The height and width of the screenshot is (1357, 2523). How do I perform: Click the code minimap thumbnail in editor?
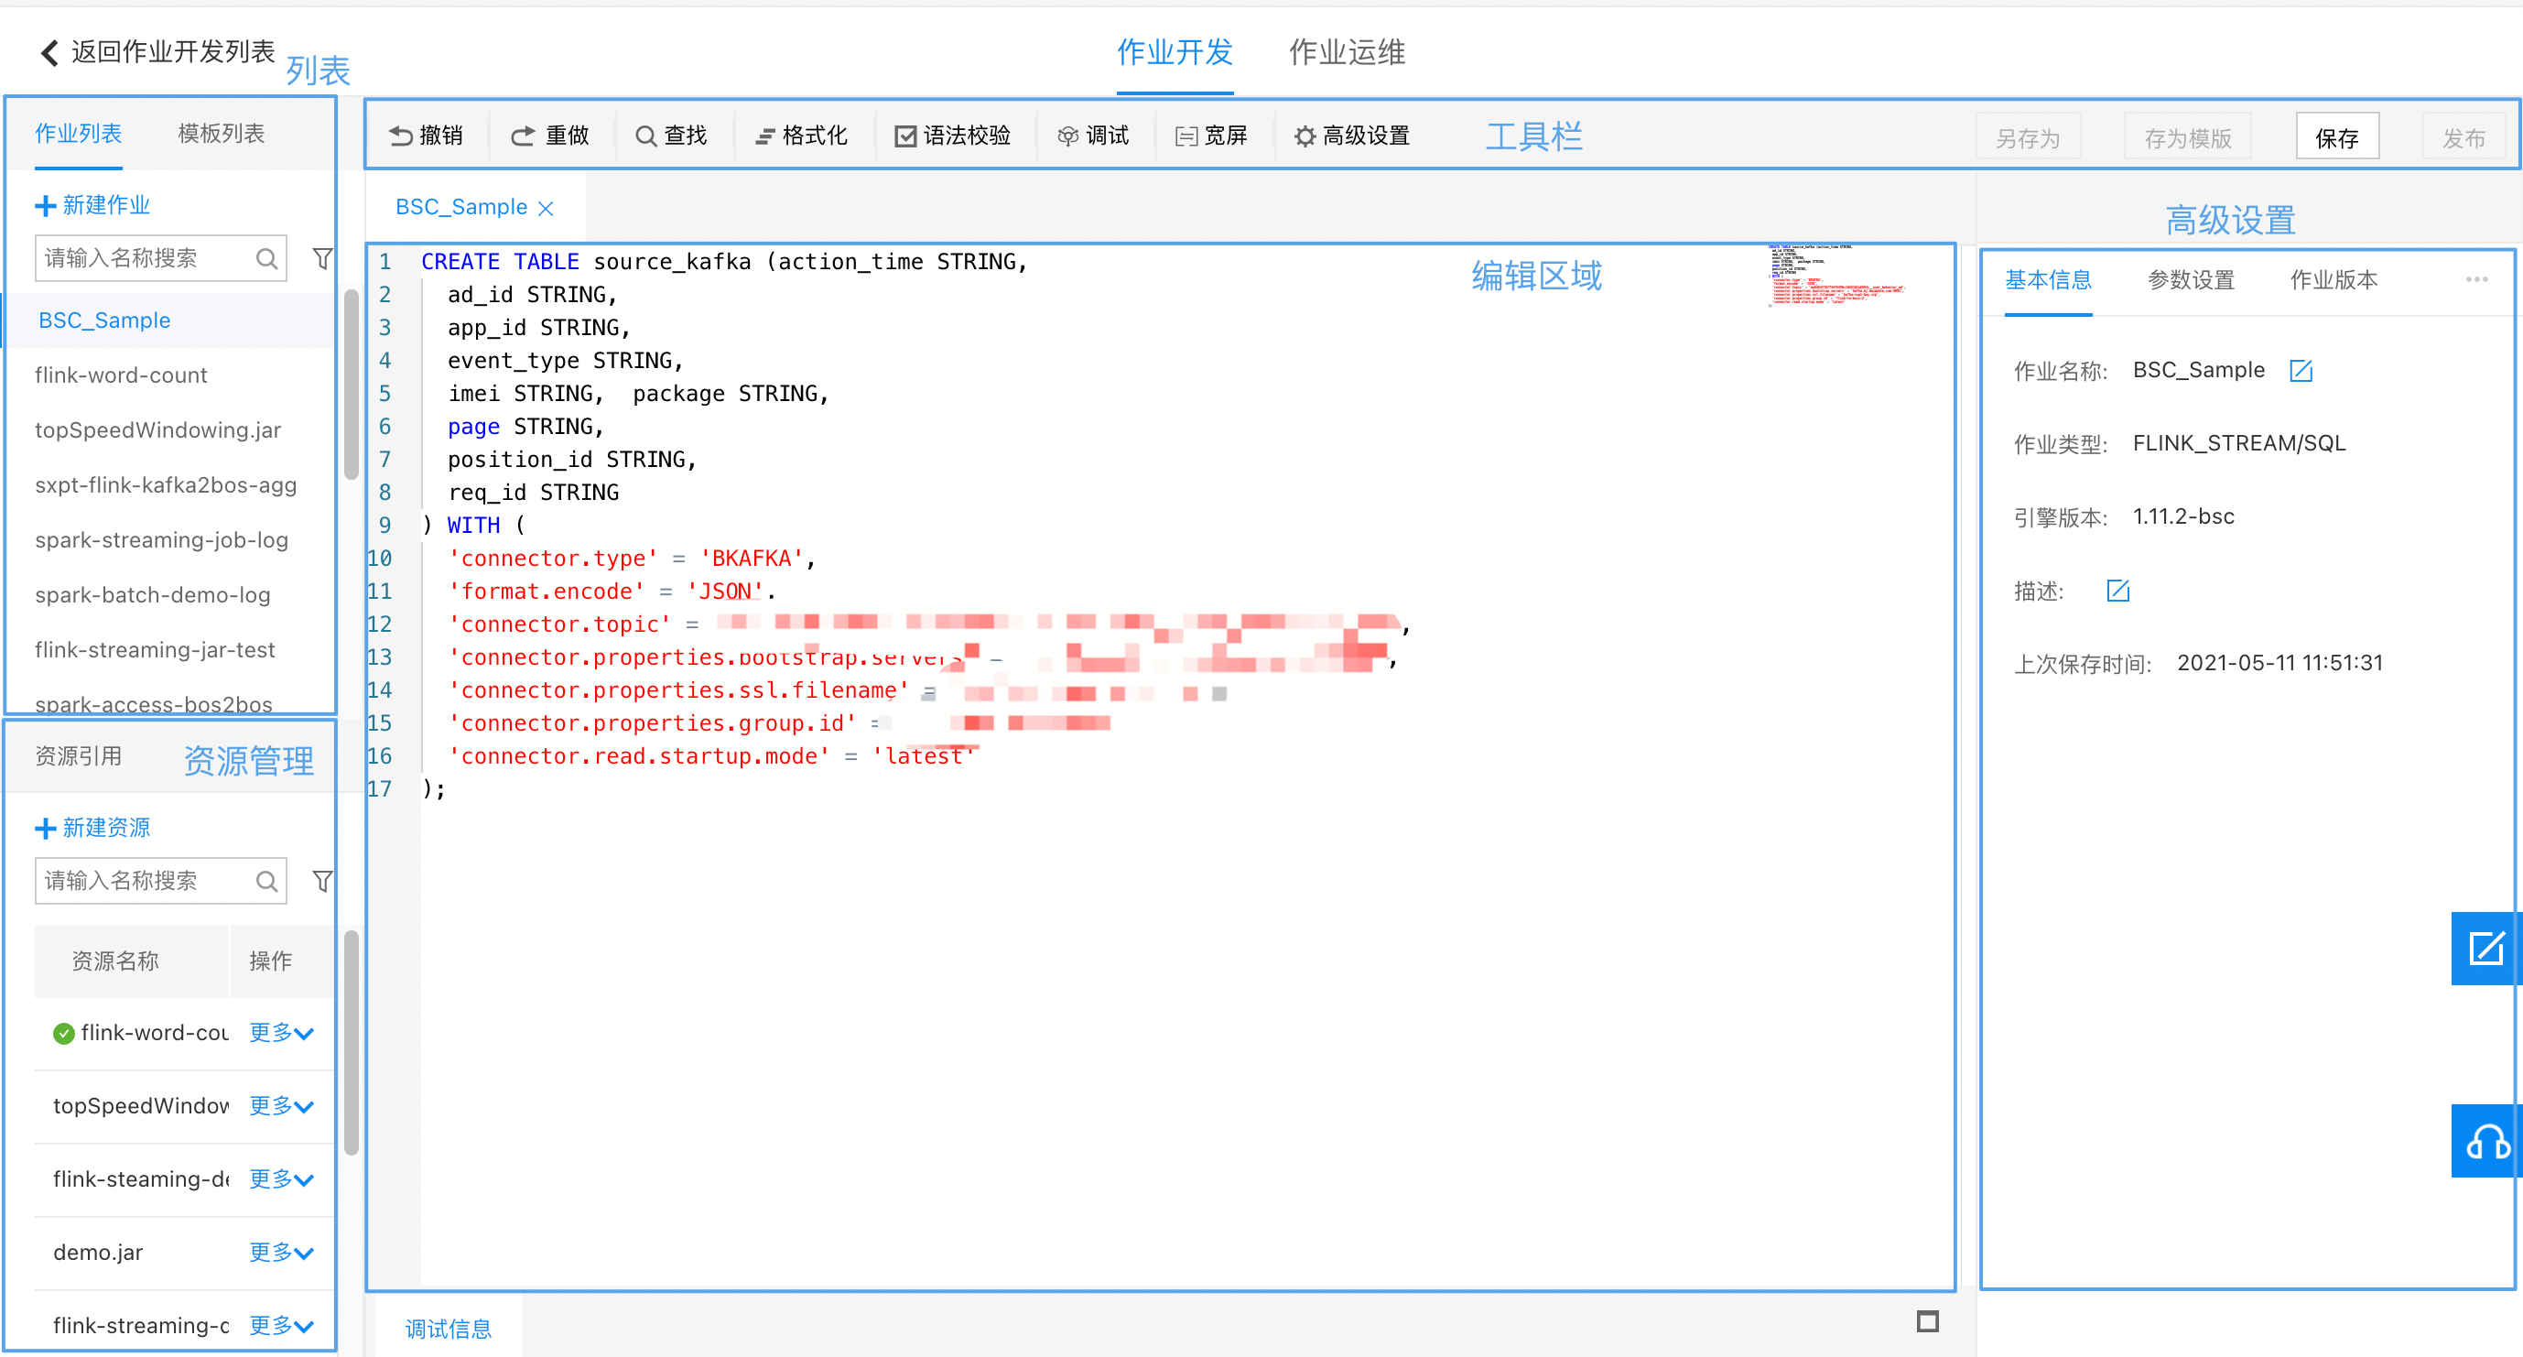point(1836,275)
